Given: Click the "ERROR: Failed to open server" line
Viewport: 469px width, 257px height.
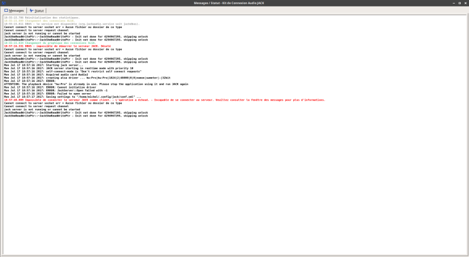Looking at the screenshot, I should point(47,94).
